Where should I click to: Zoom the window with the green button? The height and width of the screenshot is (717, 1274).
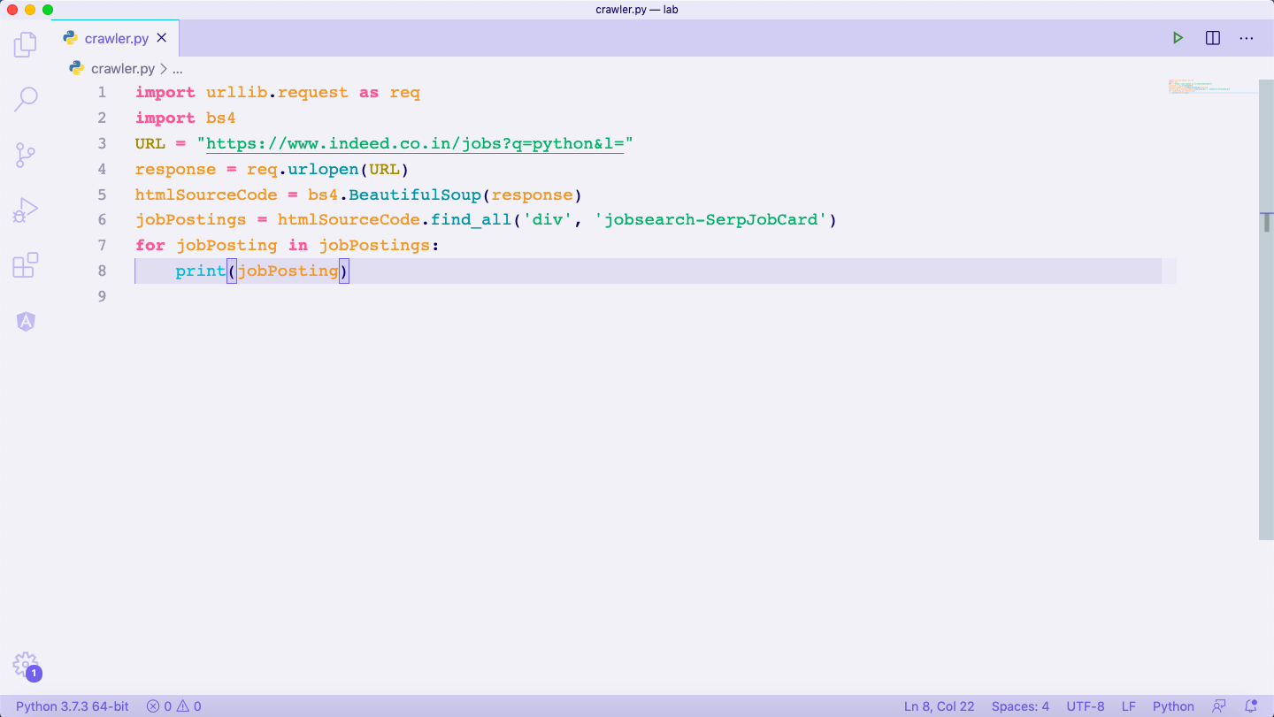pos(48,10)
